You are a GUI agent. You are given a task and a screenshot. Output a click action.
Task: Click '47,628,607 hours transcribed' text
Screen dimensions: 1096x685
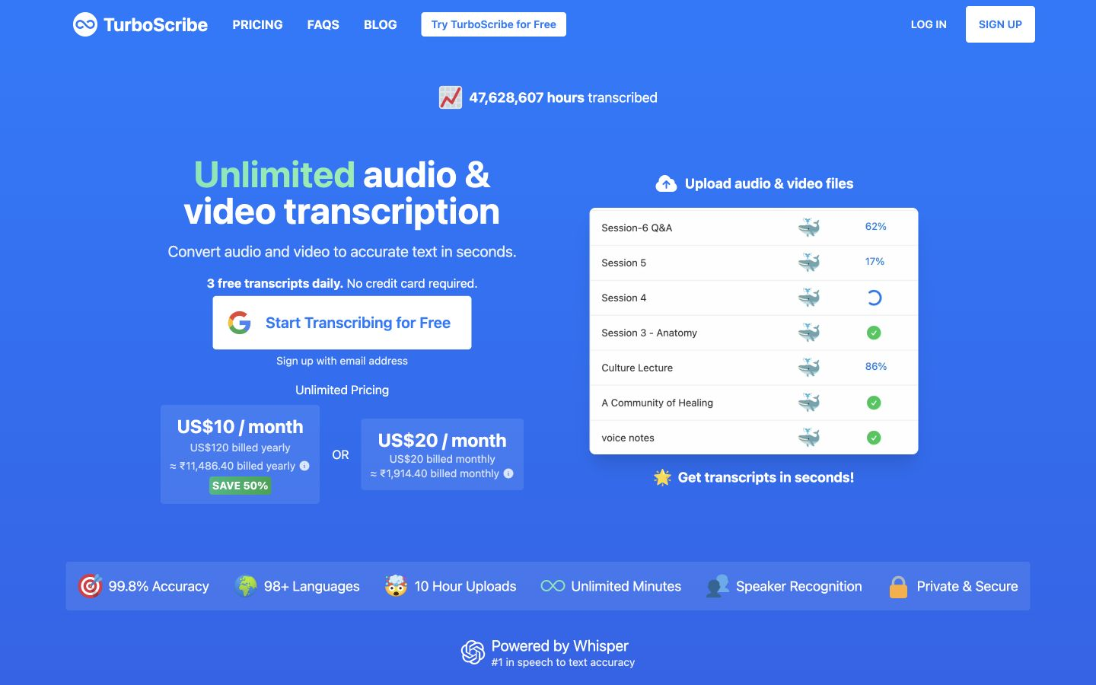[x=563, y=97]
